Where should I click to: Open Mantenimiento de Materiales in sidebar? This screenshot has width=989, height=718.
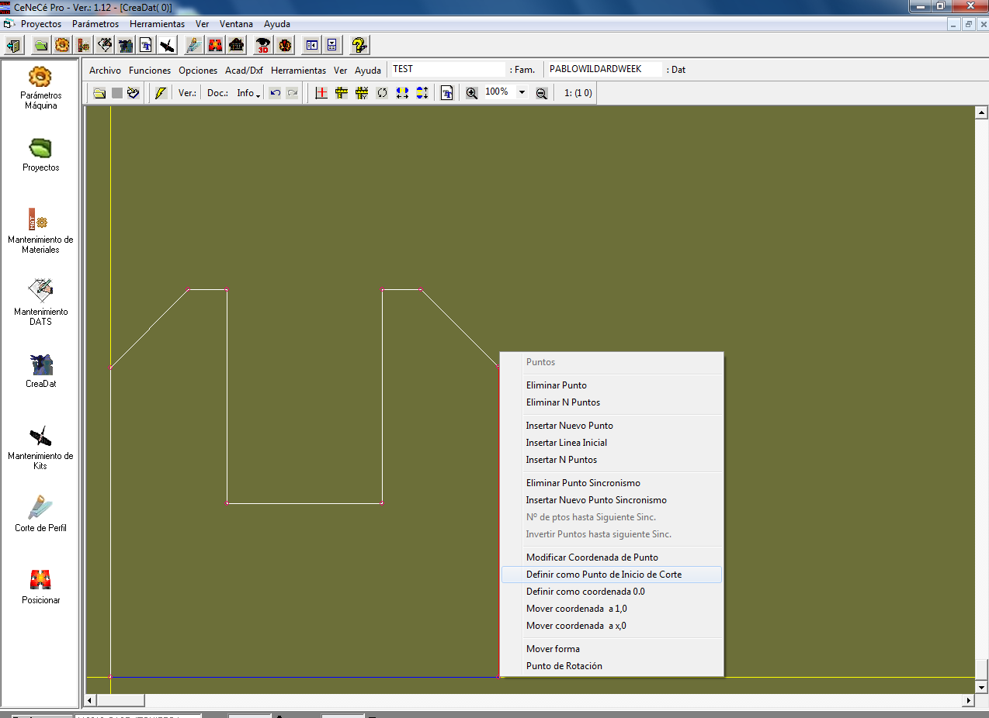tap(40, 231)
